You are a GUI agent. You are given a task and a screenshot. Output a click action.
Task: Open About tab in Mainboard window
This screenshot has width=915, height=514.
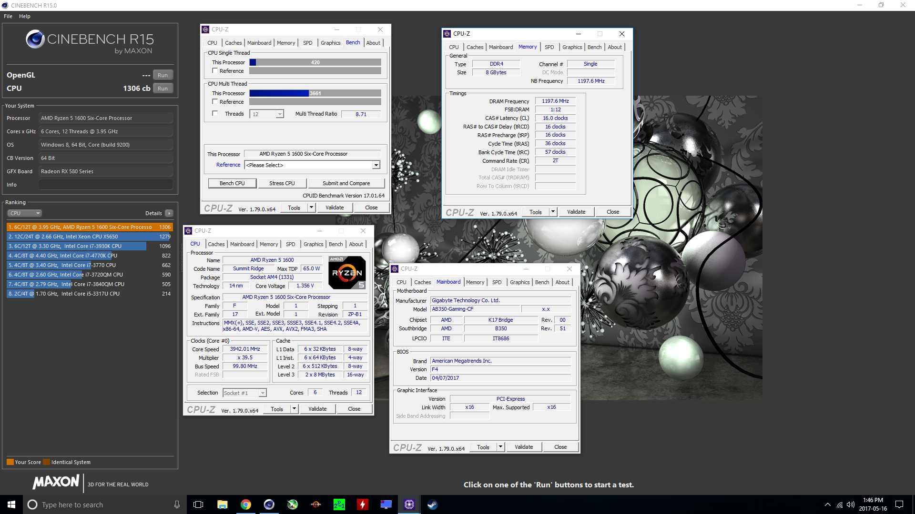(x=562, y=282)
